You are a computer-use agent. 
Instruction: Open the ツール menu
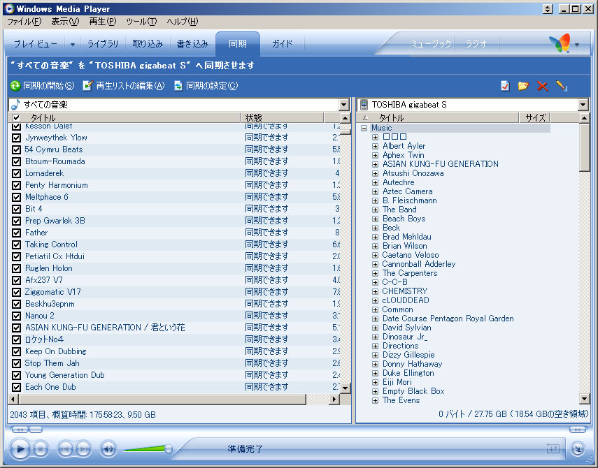141,22
